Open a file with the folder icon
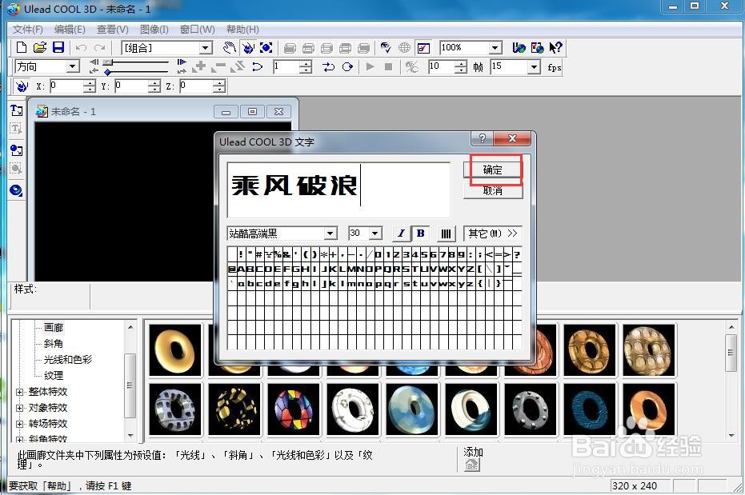The height and width of the screenshot is (495, 745). pyautogui.click(x=40, y=47)
